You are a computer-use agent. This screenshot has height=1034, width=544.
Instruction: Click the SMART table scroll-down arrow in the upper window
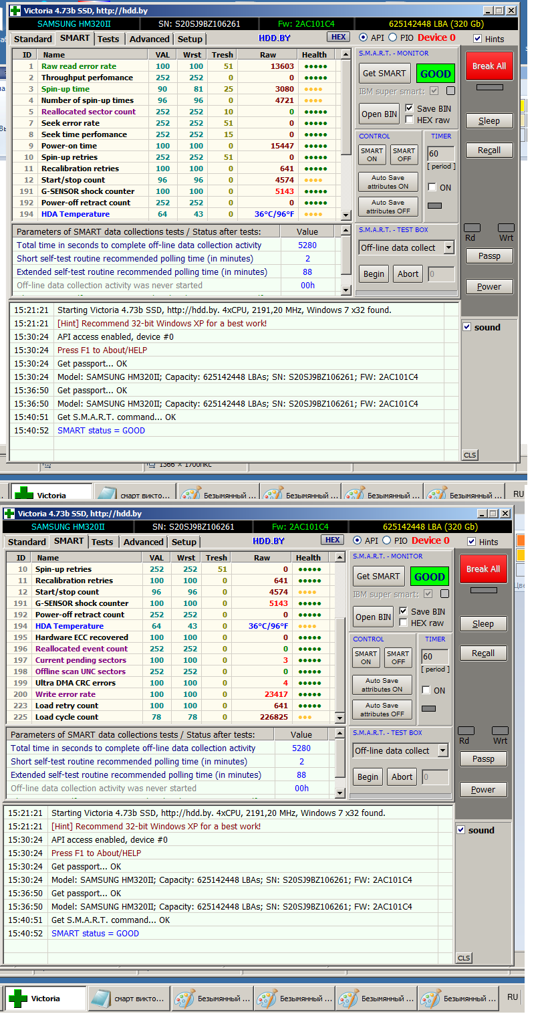346,215
